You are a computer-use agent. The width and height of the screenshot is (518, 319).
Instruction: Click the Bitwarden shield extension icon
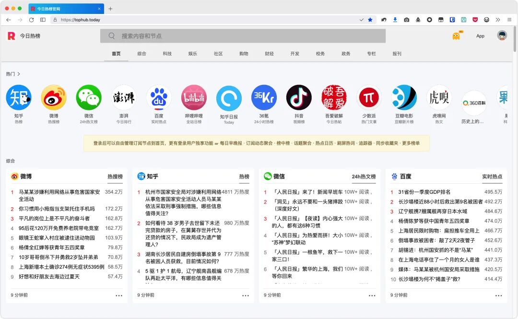[452, 20]
